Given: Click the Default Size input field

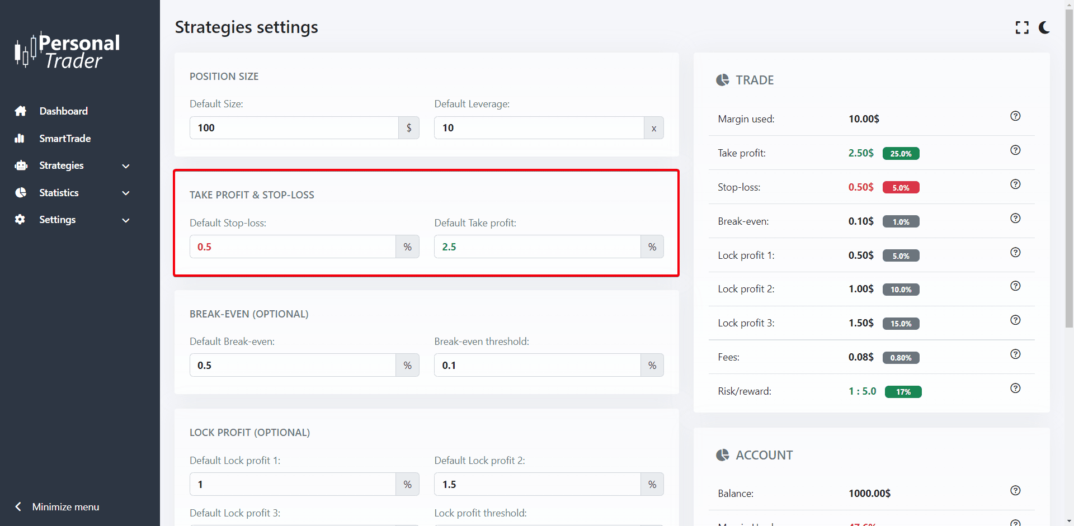Looking at the screenshot, I should [294, 128].
